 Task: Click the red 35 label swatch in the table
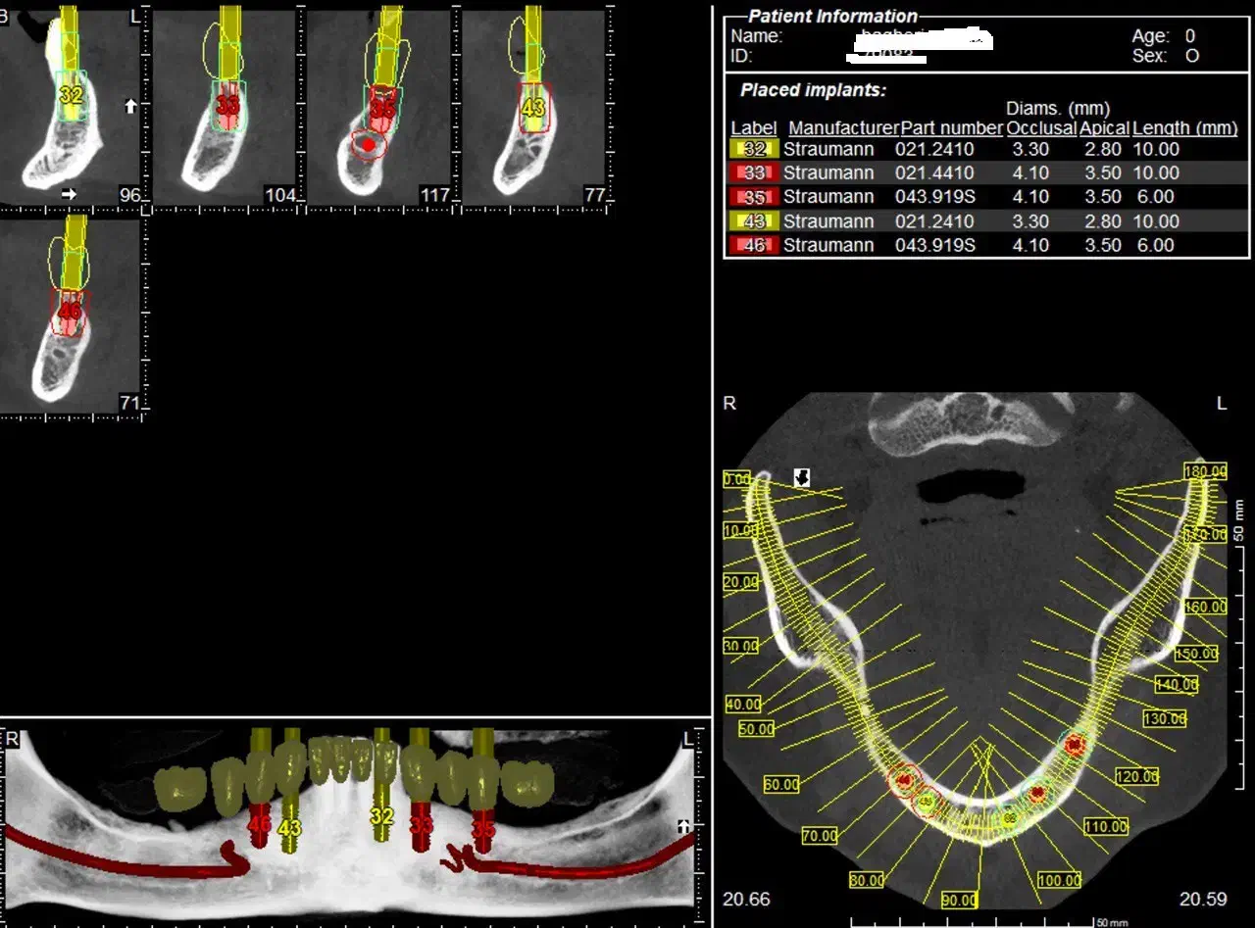754,197
